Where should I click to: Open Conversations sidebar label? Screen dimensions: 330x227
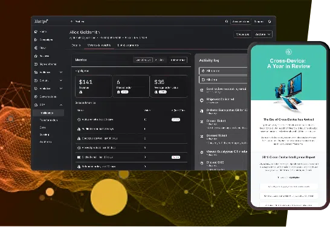click(48, 97)
